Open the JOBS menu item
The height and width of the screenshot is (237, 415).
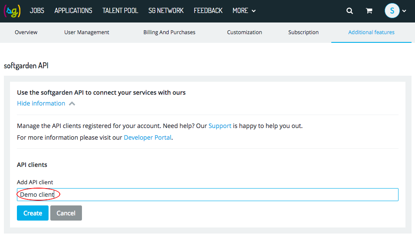pyautogui.click(x=37, y=11)
